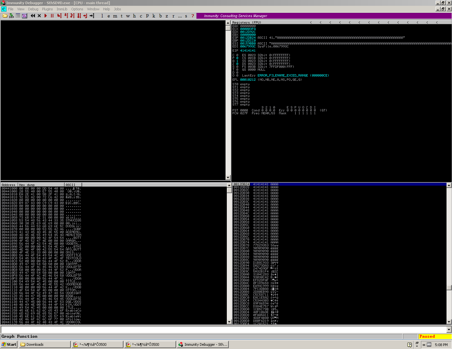Screen dimensions: 452x349
Task: Open the Window menu
Action: (x=93, y=9)
